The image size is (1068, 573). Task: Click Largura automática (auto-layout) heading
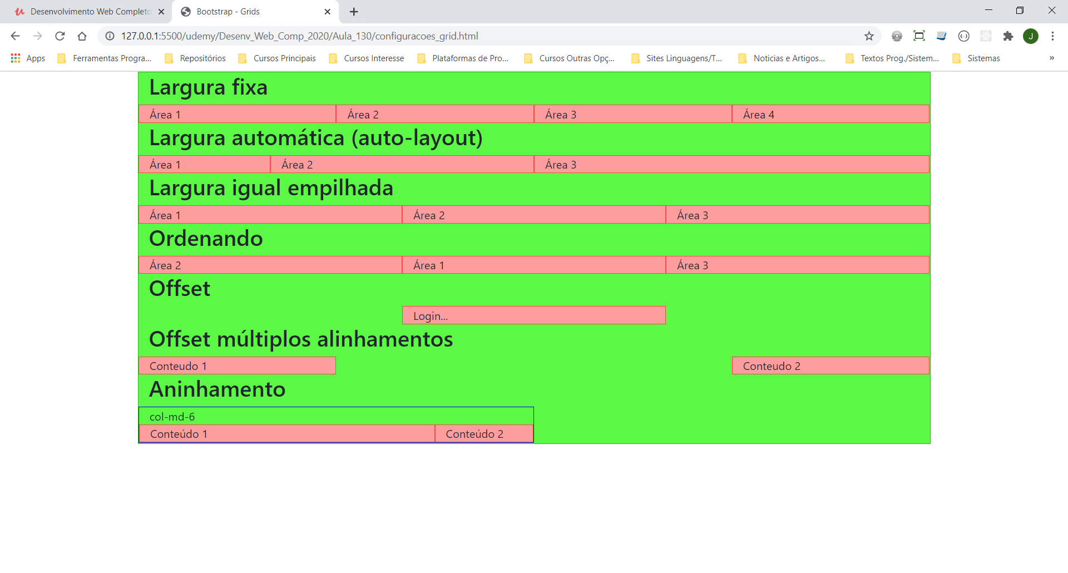[316, 138]
